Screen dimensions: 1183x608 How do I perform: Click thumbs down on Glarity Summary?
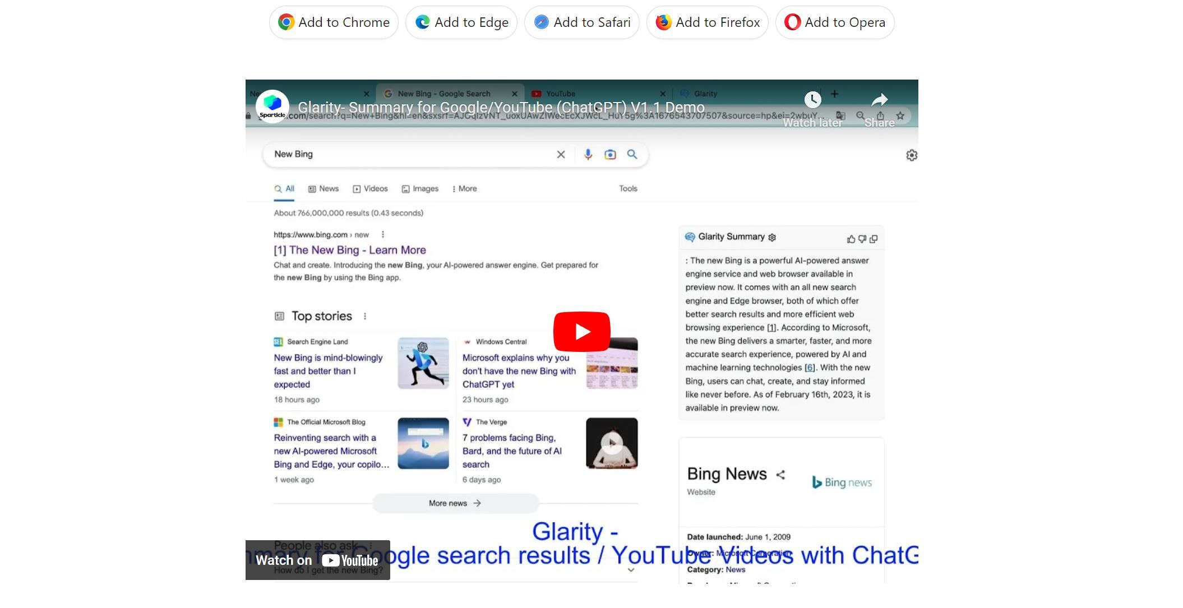[x=862, y=239]
